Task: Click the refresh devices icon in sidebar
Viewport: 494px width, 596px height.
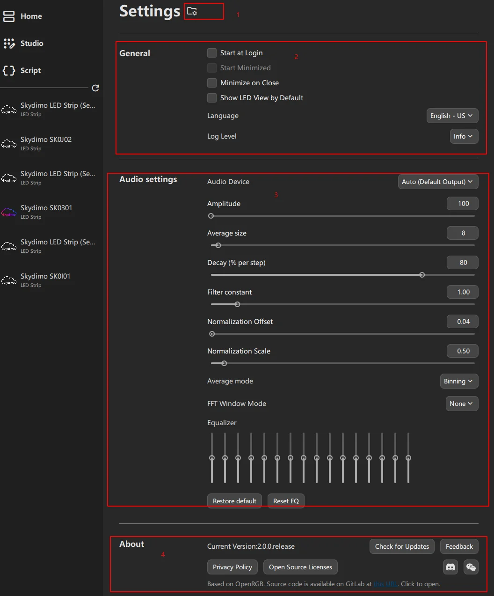Action: coord(95,88)
